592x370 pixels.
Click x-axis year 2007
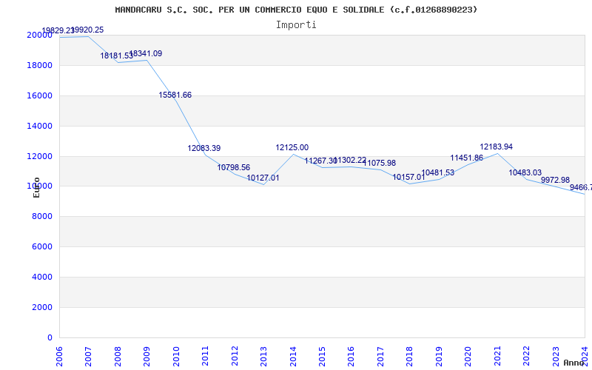point(88,356)
